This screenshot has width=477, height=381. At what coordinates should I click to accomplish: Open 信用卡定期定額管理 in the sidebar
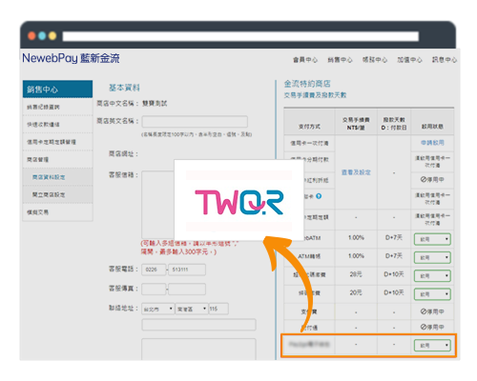[57, 142]
